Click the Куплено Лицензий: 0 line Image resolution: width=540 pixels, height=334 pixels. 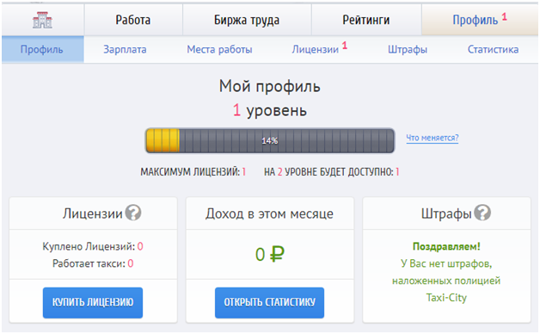click(x=93, y=246)
